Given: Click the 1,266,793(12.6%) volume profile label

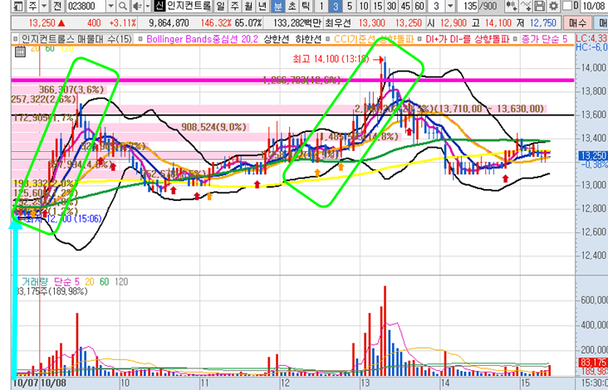Looking at the screenshot, I should tap(302, 80).
